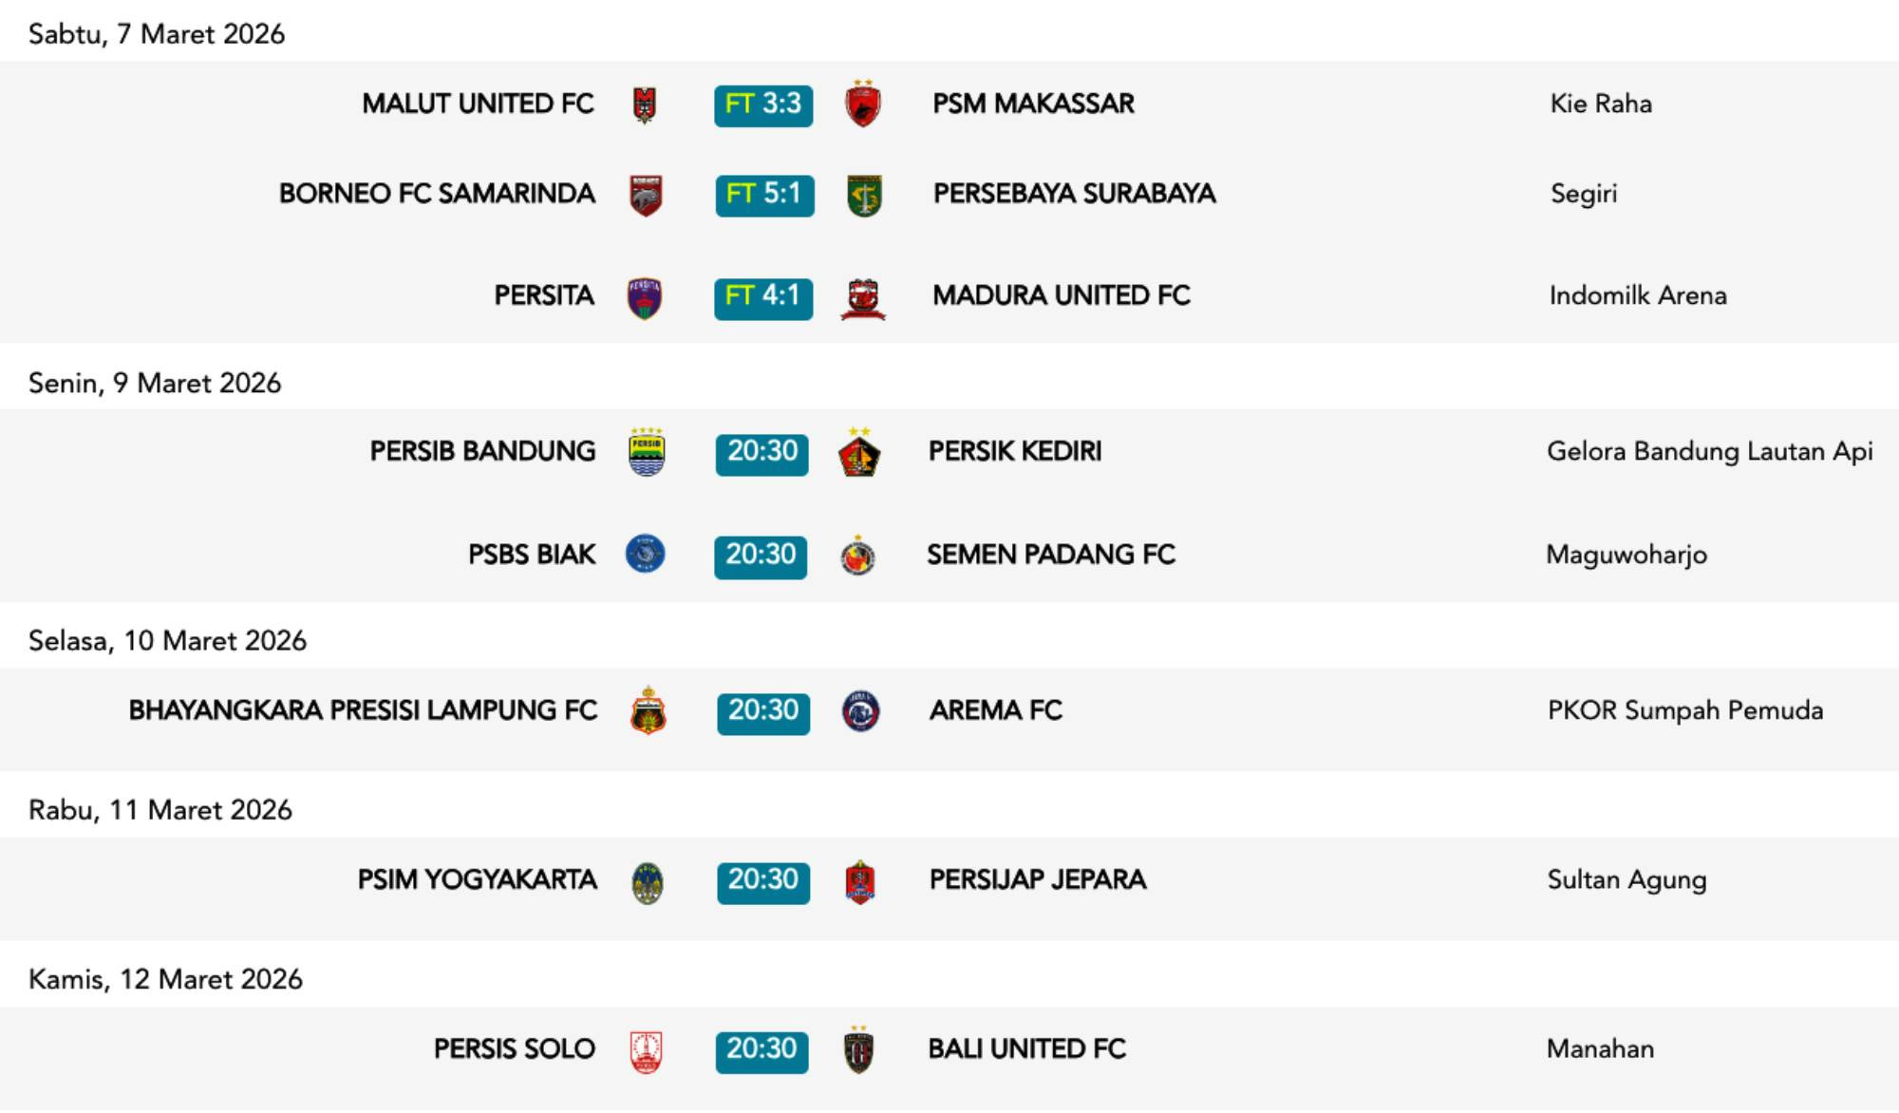Click the Persijap Jepara team name
Viewport: 1899px width, 1113px height.
[1038, 879]
